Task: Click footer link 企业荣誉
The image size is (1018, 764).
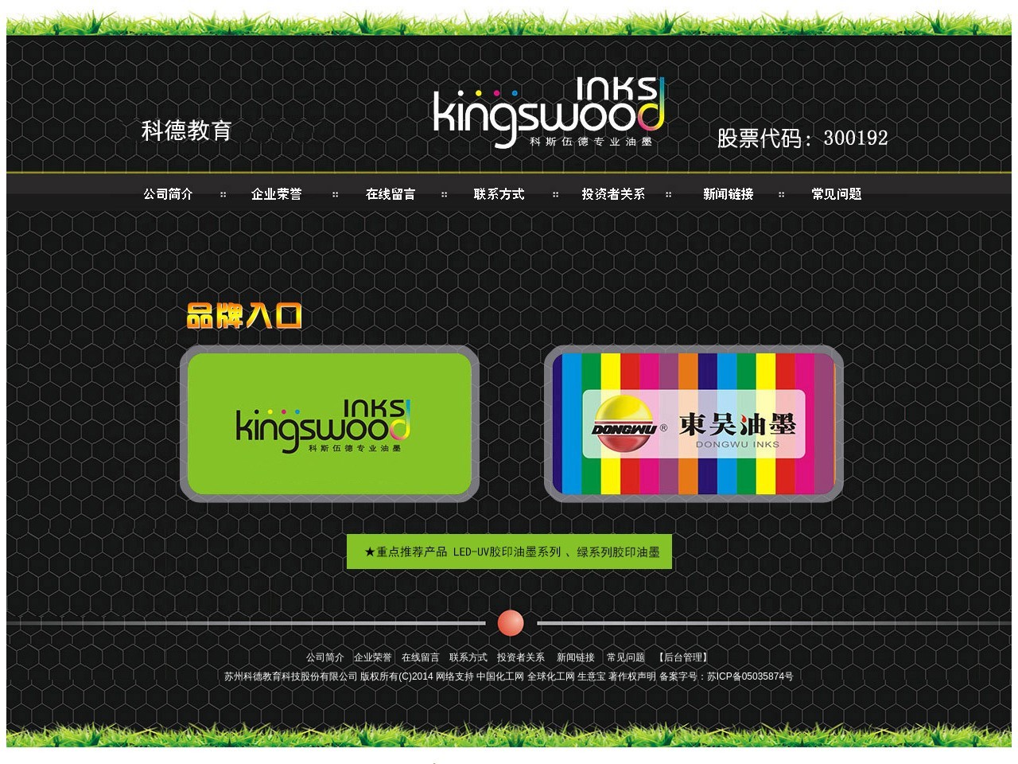Action: (x=373, y=657)
